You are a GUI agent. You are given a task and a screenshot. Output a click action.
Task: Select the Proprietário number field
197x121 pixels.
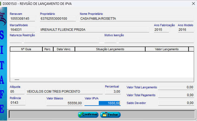(58, 19)
